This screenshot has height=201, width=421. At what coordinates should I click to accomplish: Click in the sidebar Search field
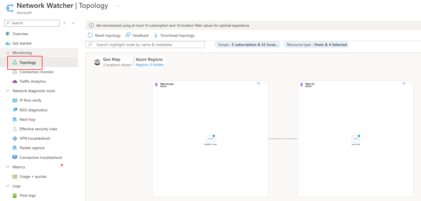pyautogui.click(x=32, y=23)
